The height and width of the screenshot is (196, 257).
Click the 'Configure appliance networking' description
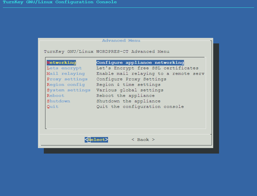(x=140, y=63)
